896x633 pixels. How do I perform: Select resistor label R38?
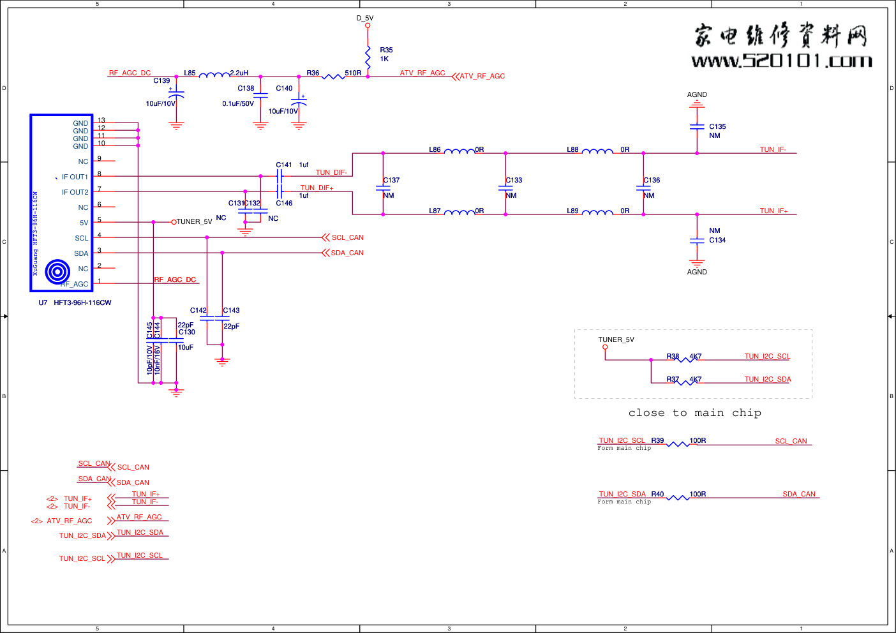[x=673, y=356]
